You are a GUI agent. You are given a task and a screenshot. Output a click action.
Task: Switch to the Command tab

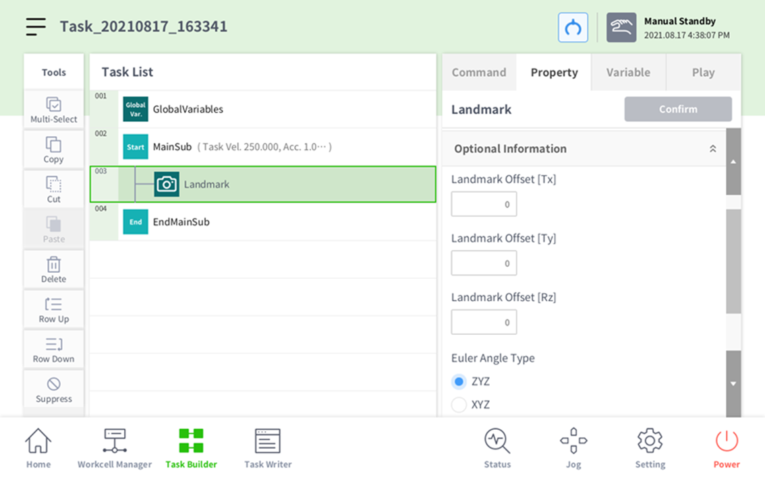479,73
